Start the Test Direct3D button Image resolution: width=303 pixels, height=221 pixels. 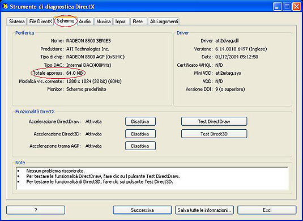[214, 134]
